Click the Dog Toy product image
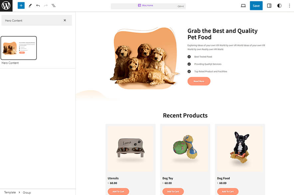Screen dimensions: 294x195 [185, 148]
